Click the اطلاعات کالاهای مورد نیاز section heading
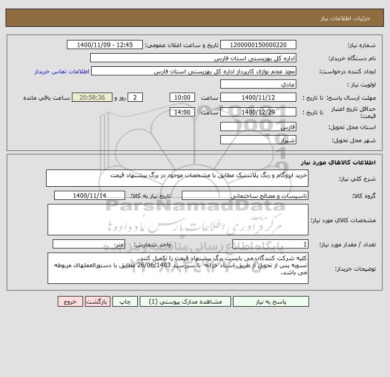Screen dimensions: 390x377 pyautogui.click(x=338, y=162)
